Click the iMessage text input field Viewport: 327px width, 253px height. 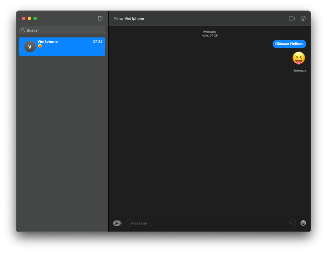click(x=211, y=223)
